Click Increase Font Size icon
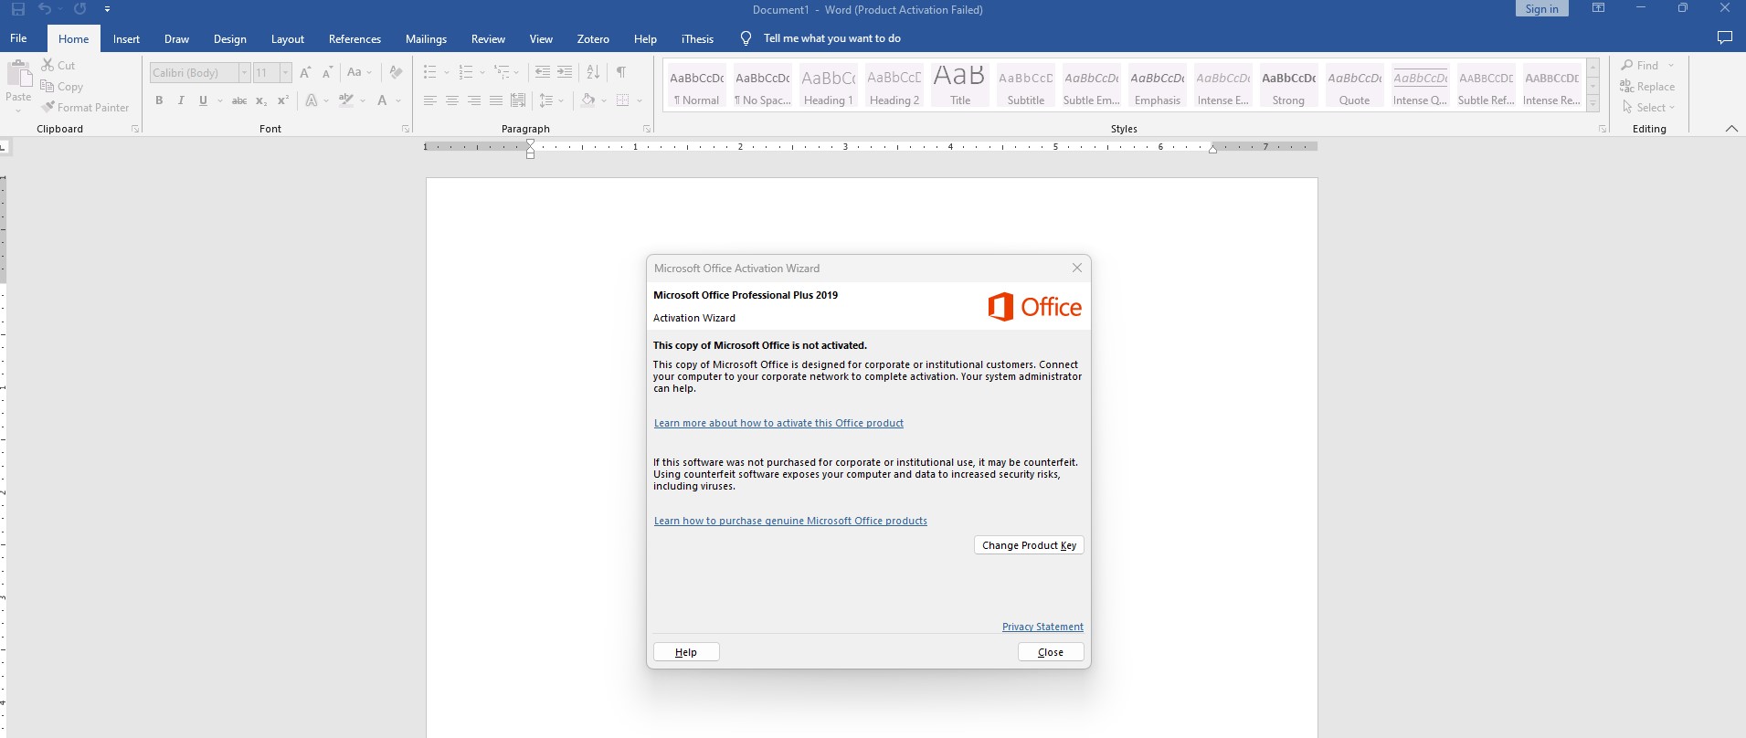The width and height of the screenshot is (1746, 738). pos(305,72)
